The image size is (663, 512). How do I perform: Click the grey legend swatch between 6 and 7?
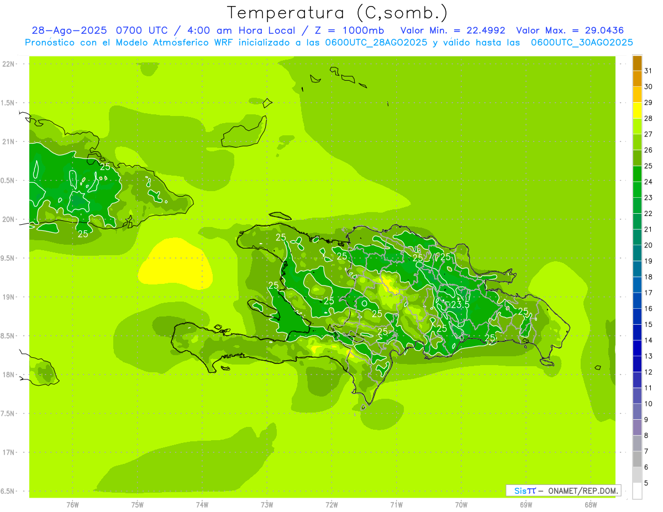tap(637, 460)
